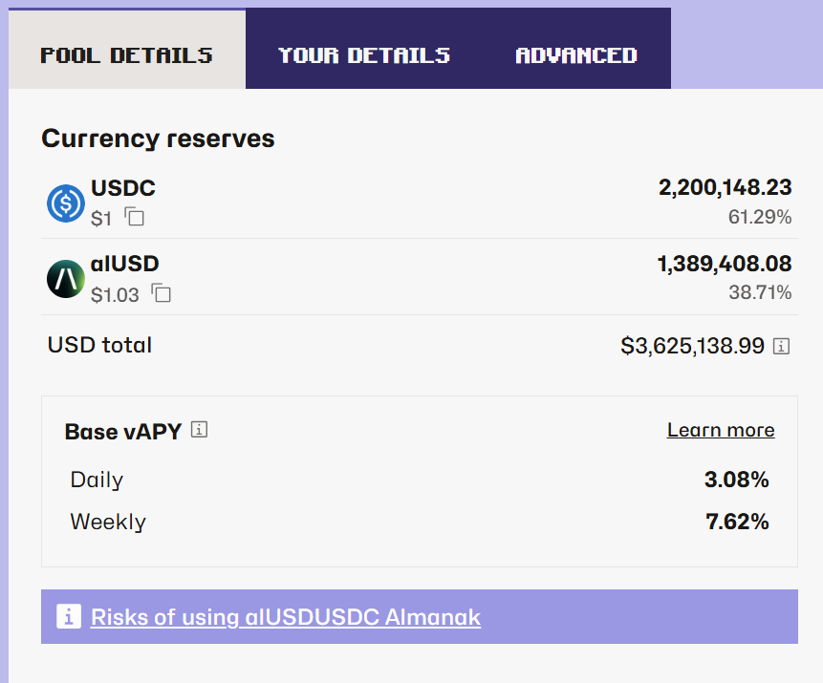This screenshot has height=683, width=823.
Task: Click the USDC token name
Action: click(x=123, y=188)
